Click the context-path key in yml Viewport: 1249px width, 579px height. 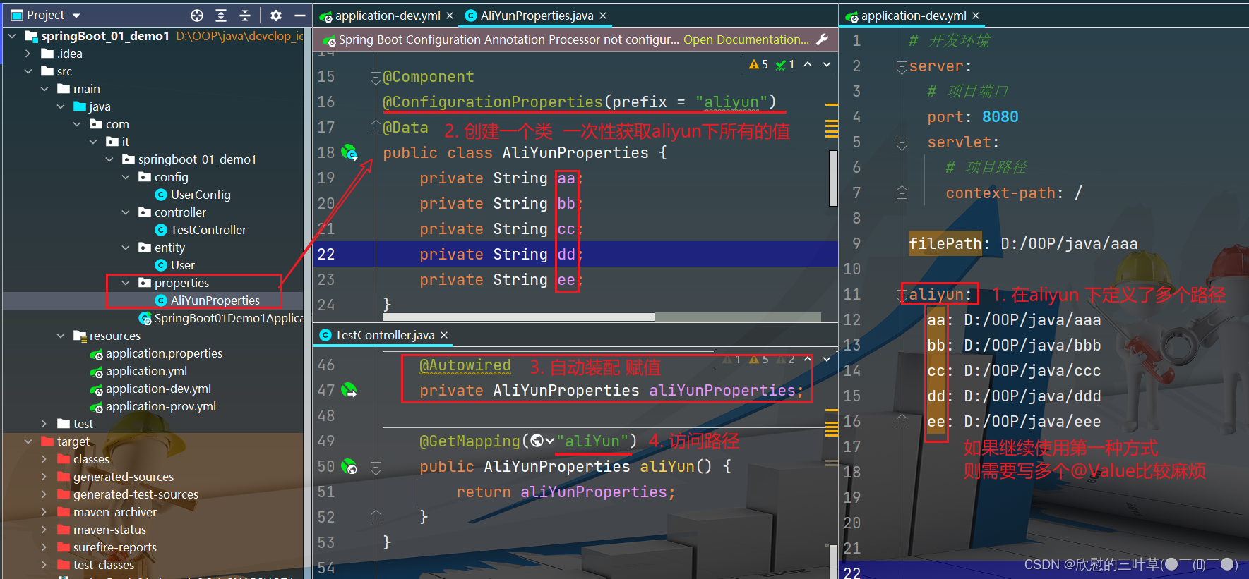[1001, 193]
